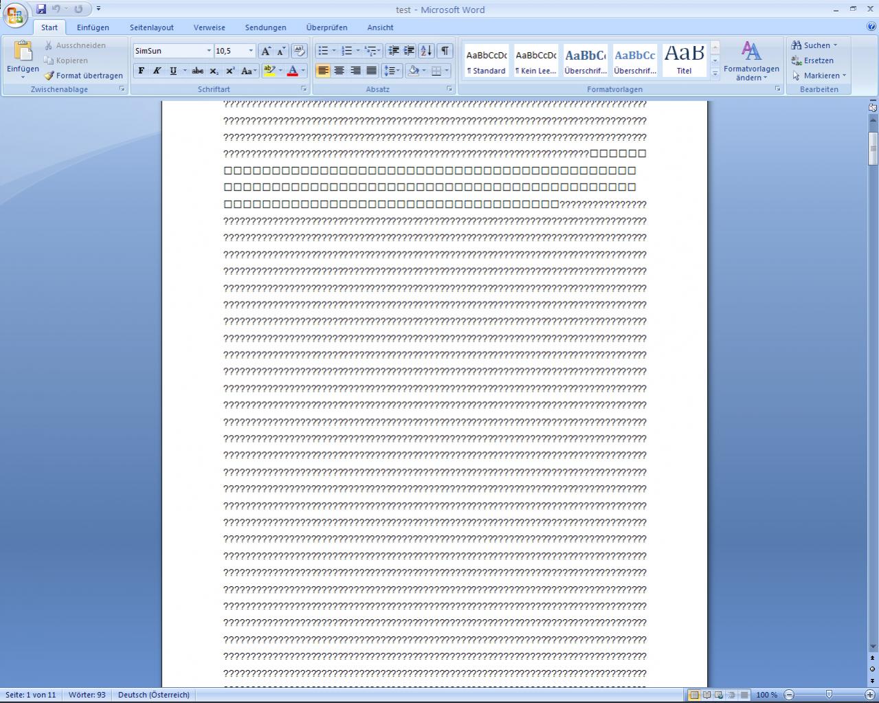
Task: Click language Deutsch (Österreich) in status bar
Action: 154,695
